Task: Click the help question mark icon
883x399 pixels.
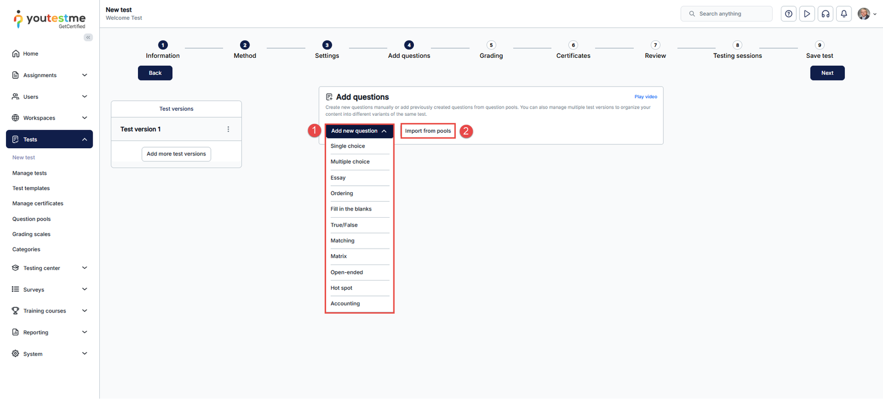Action: pos(789,14)
